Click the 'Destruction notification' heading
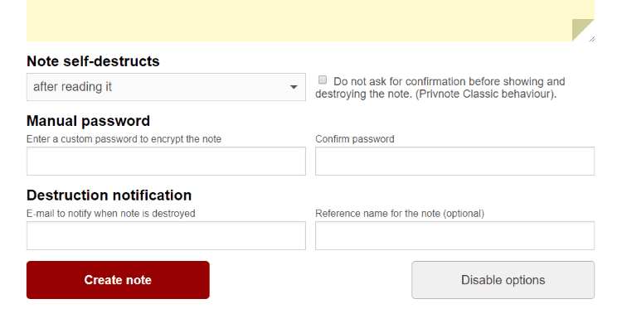This screenshot has width=622, height=328. [x=109, y=195]
